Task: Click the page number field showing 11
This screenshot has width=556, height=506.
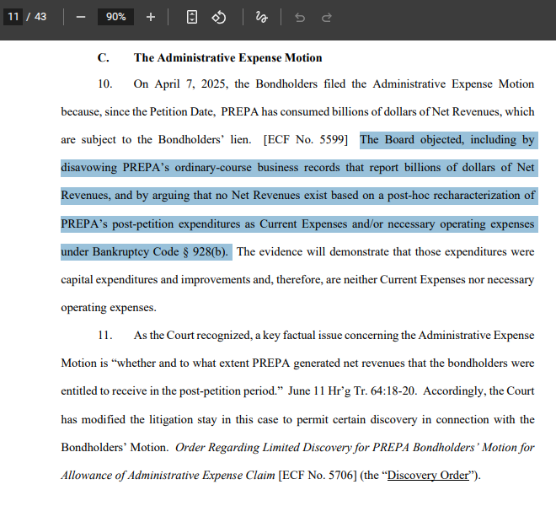Action: (x=13, y=17)
